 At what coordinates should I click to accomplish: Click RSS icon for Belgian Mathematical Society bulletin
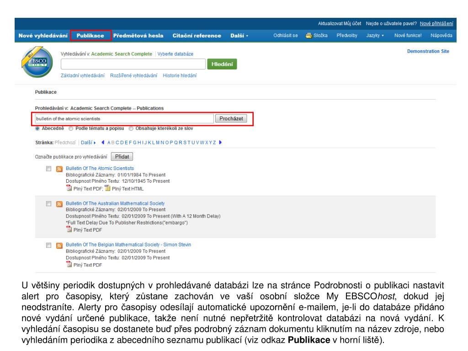click(x=59, y=245)
